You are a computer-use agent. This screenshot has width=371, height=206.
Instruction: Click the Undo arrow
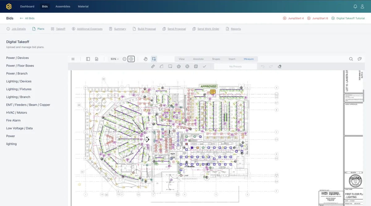tap(262, 66)
